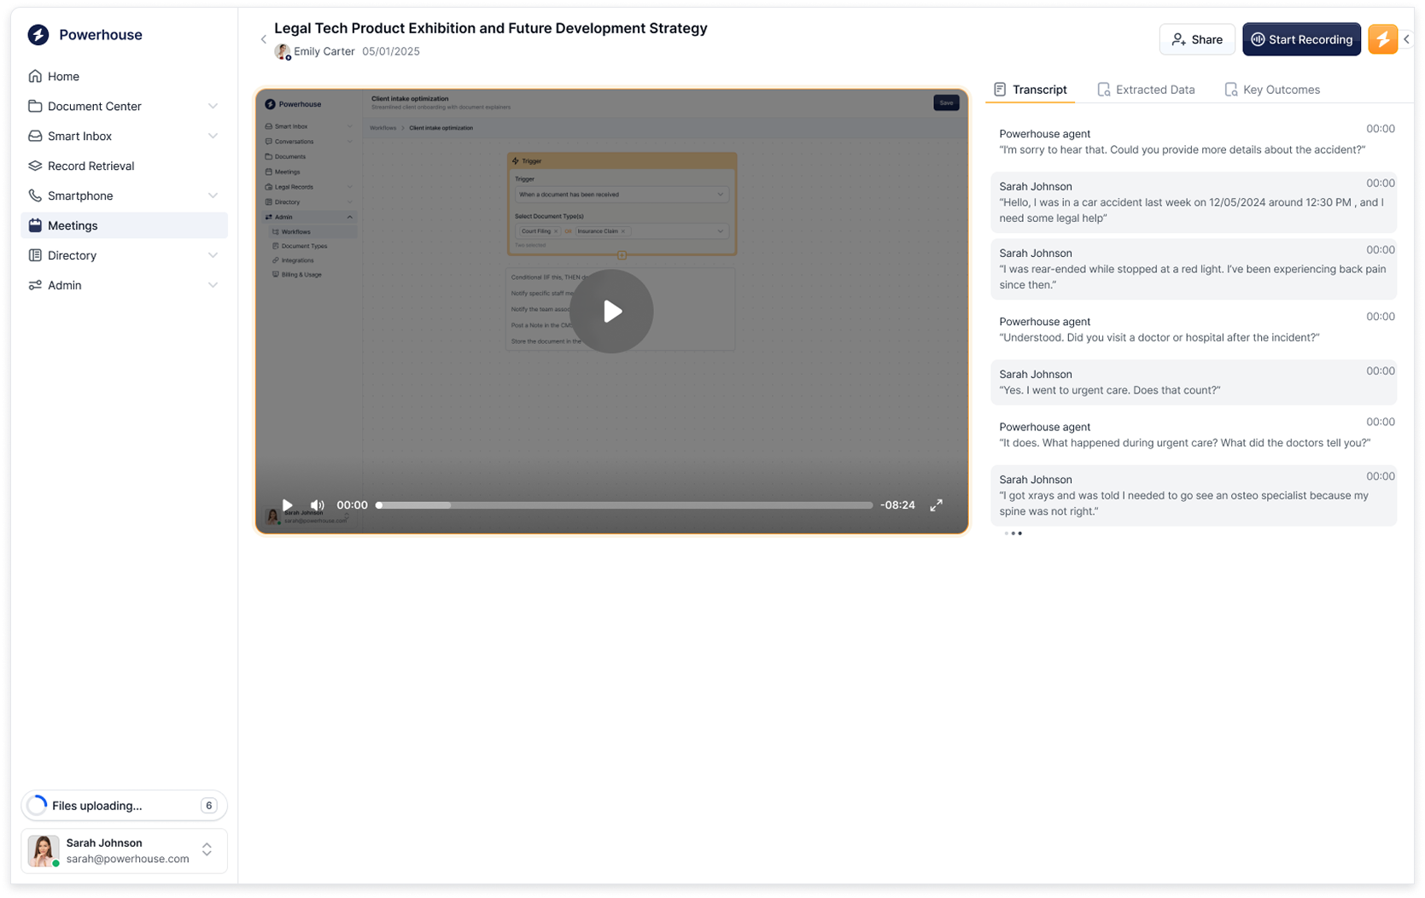This screenshot has width=1425, height=898.
Task: Click the orange lightning bolt button
Action: (x=1382, y=39)
